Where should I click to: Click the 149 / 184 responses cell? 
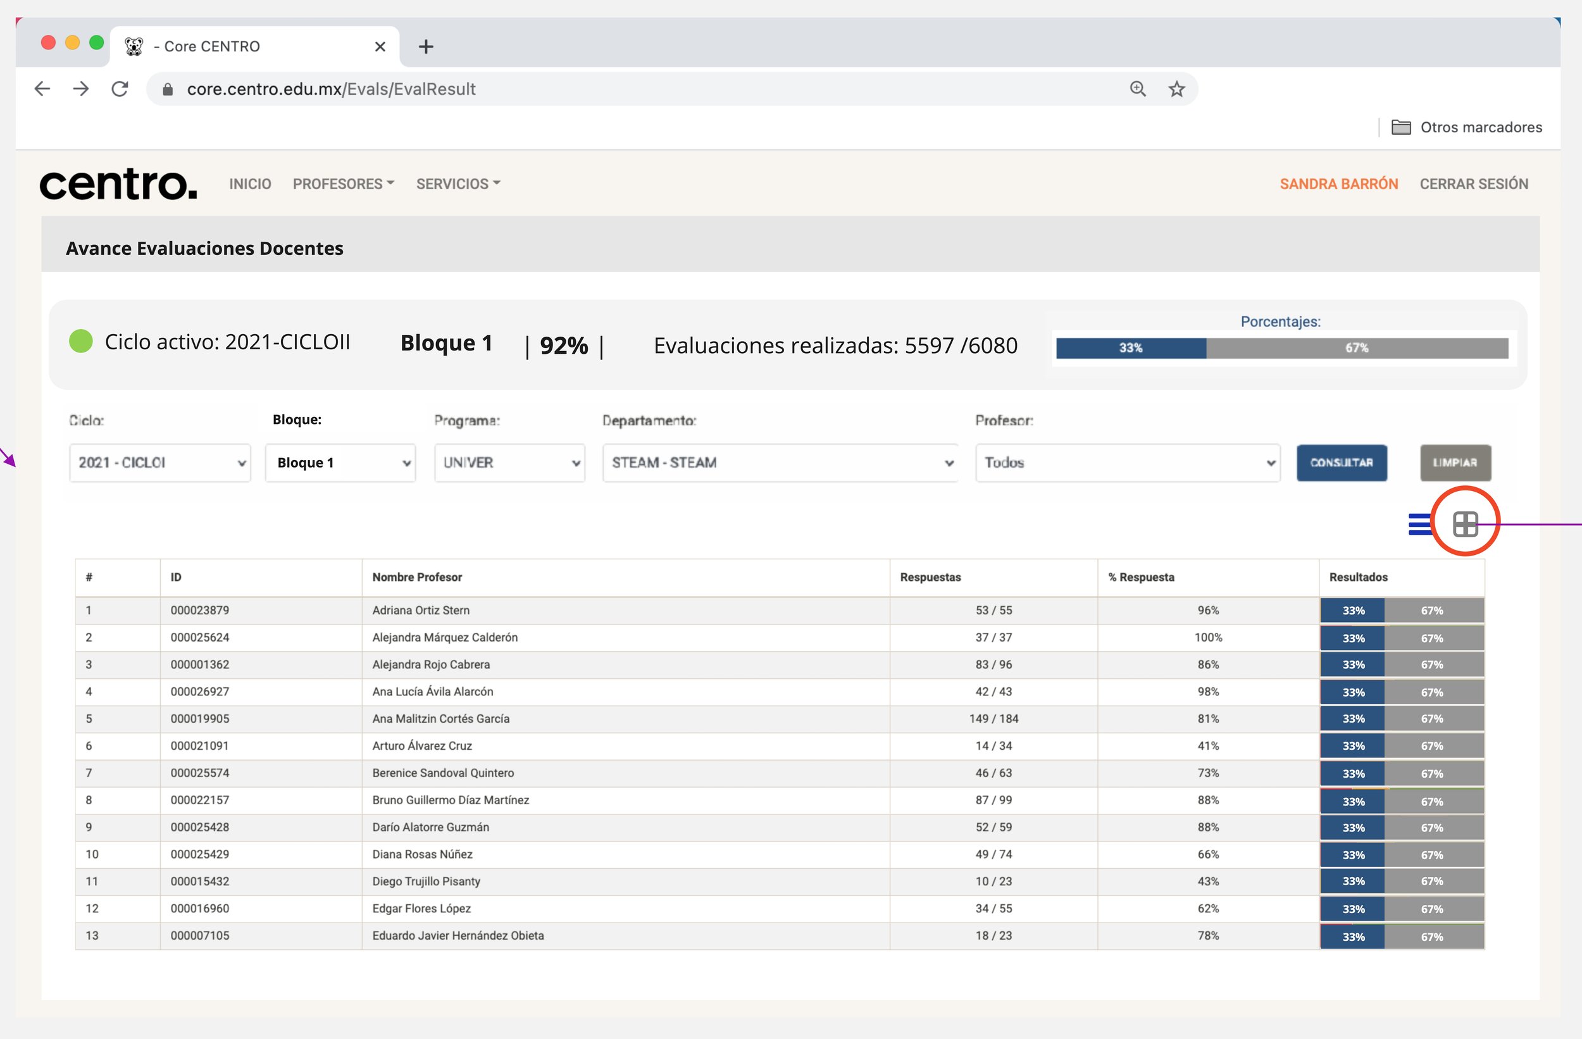[993, 719]
